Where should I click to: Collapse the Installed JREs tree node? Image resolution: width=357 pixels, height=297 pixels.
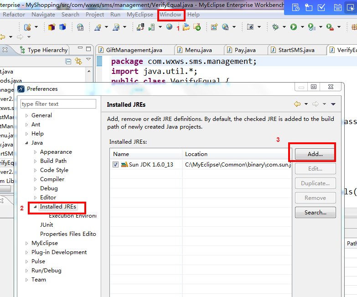pos(35,207)
